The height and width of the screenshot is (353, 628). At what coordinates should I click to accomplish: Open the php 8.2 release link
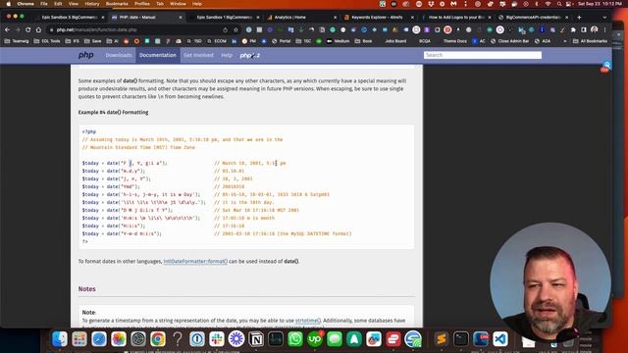250,55
